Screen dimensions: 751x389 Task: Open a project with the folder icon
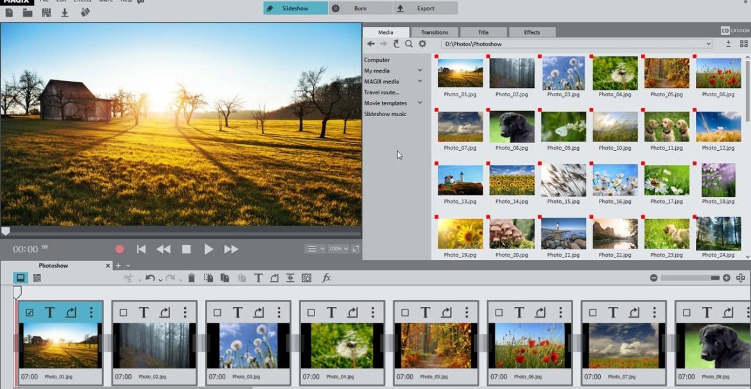coord(28,13)
